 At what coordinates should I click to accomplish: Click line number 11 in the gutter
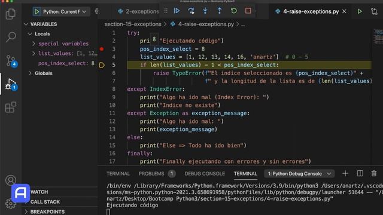click(112, 113)
